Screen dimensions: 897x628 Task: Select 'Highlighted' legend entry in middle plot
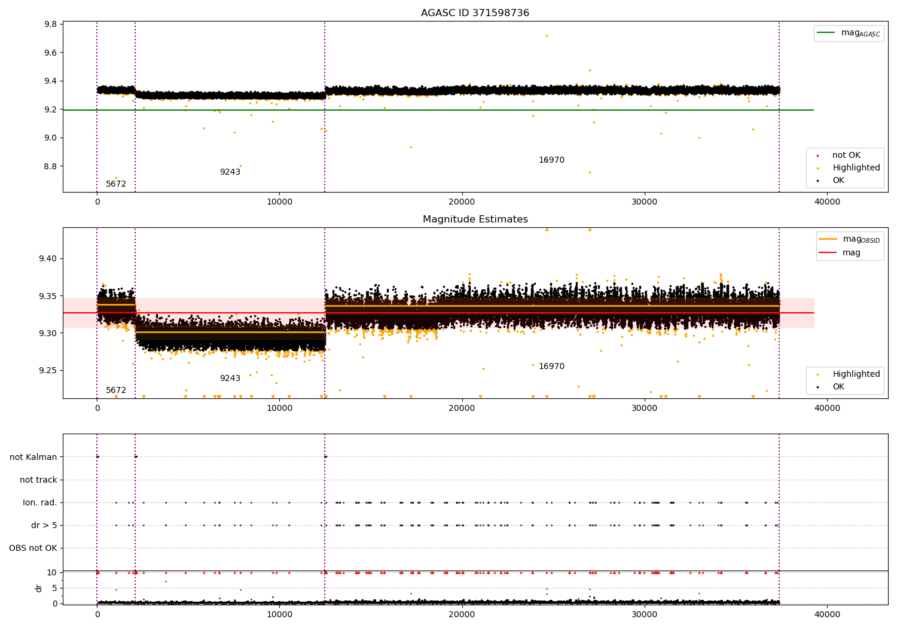click(x=856, y=374)
